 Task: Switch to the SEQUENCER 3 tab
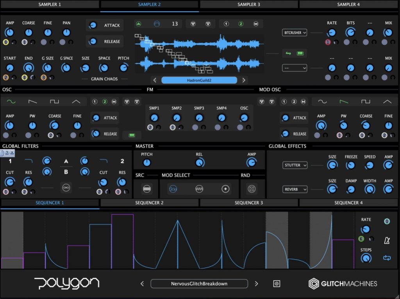249,203
